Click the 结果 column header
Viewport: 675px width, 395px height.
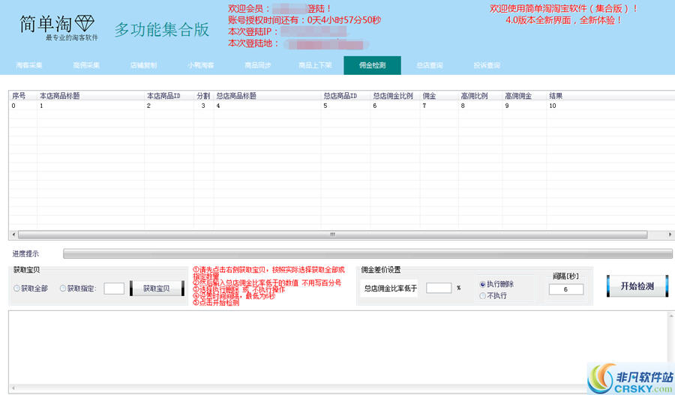(x=610, y=95)
